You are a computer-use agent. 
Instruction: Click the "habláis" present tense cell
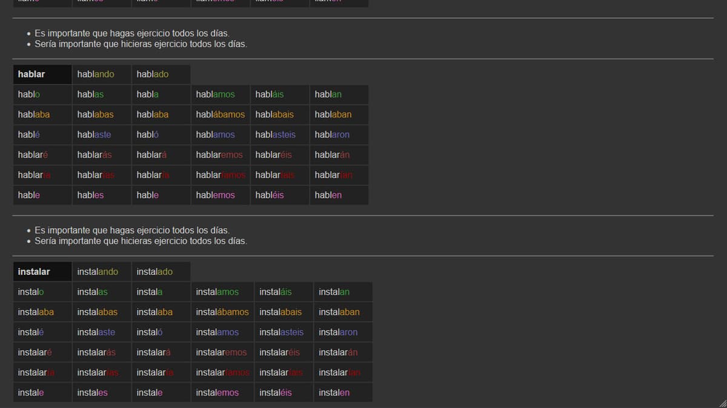(x=279, y=94)
